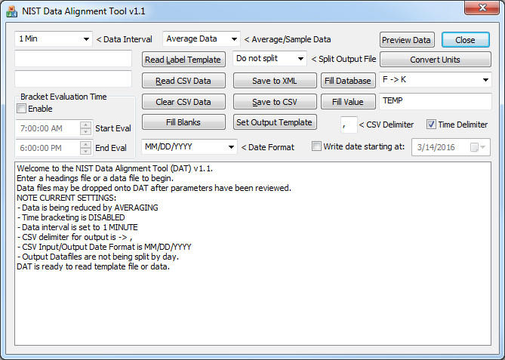Enable Bracket Evaluation Time checkbox
The height and width of the screenshot is (360, 505).
click(22, 109)
